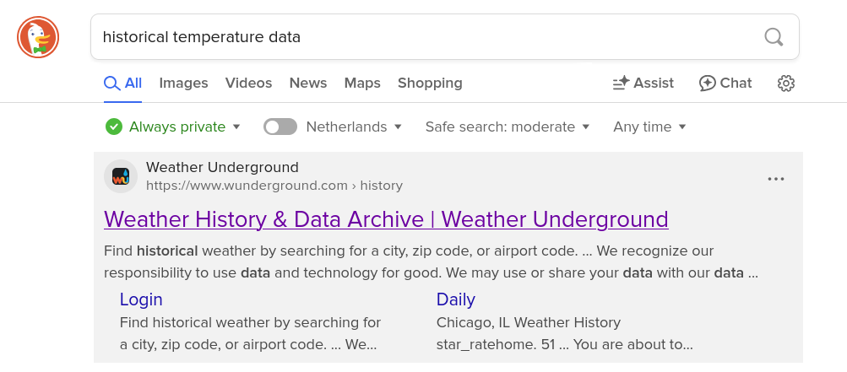Open the three-dot result options menu
The width and height of the screenshot is (847, 372).
pos(776,179)
